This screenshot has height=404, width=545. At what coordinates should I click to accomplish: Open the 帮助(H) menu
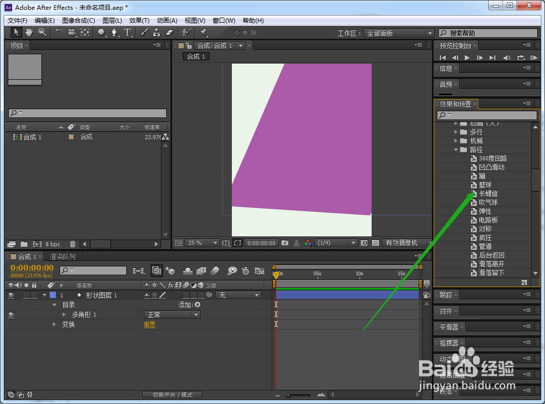253,21
